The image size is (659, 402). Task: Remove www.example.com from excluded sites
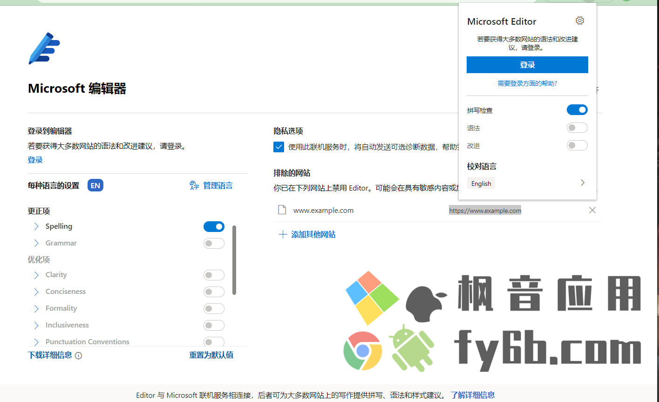point(592,210)
